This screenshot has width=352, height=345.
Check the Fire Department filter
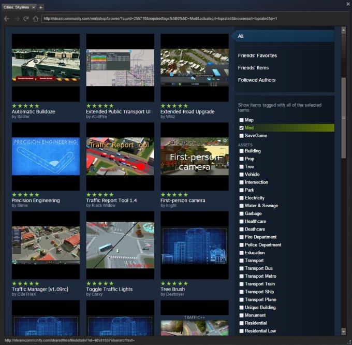pos(241,237)
